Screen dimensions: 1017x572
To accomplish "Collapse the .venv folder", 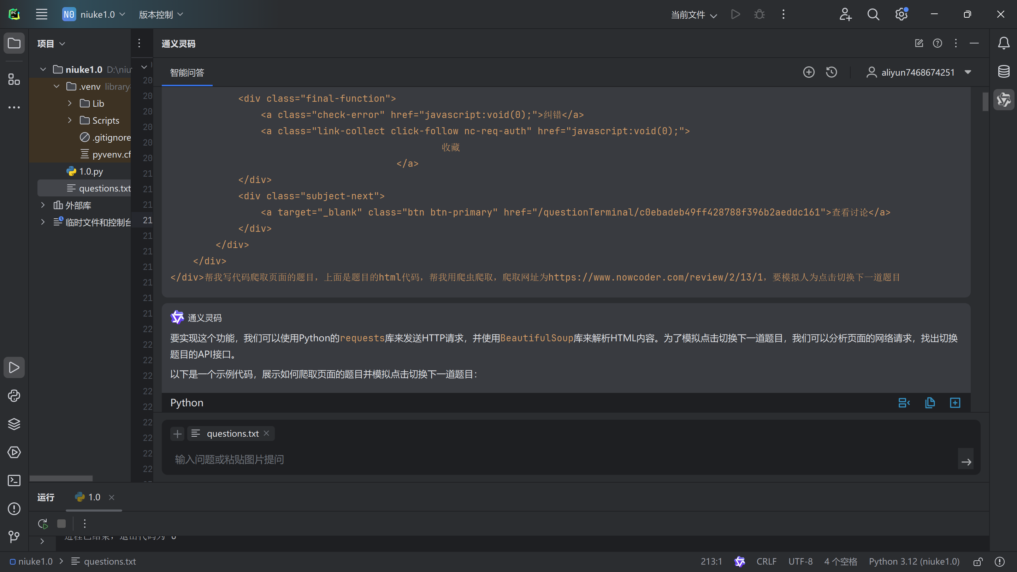I will point(57,87).
